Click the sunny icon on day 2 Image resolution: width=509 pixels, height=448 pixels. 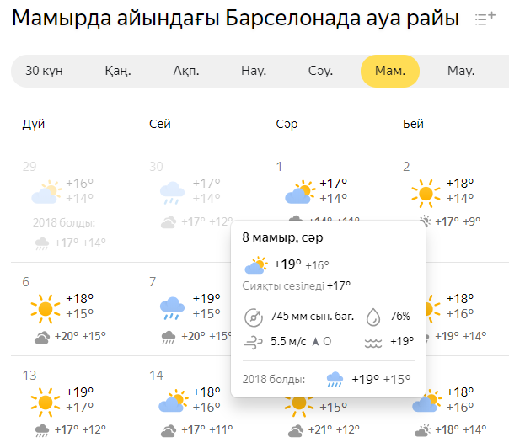click(x=426, y=193)
